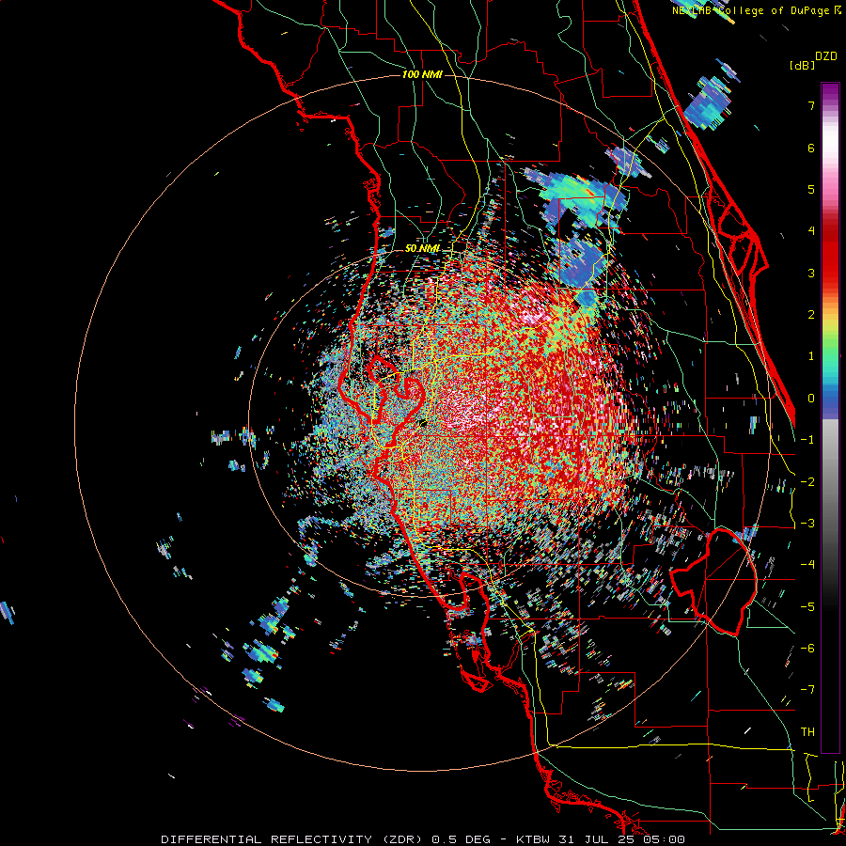Click the "KTBW" radar site identifier
The width and height of the screenshot is (846, 846).
click(534, 839)
